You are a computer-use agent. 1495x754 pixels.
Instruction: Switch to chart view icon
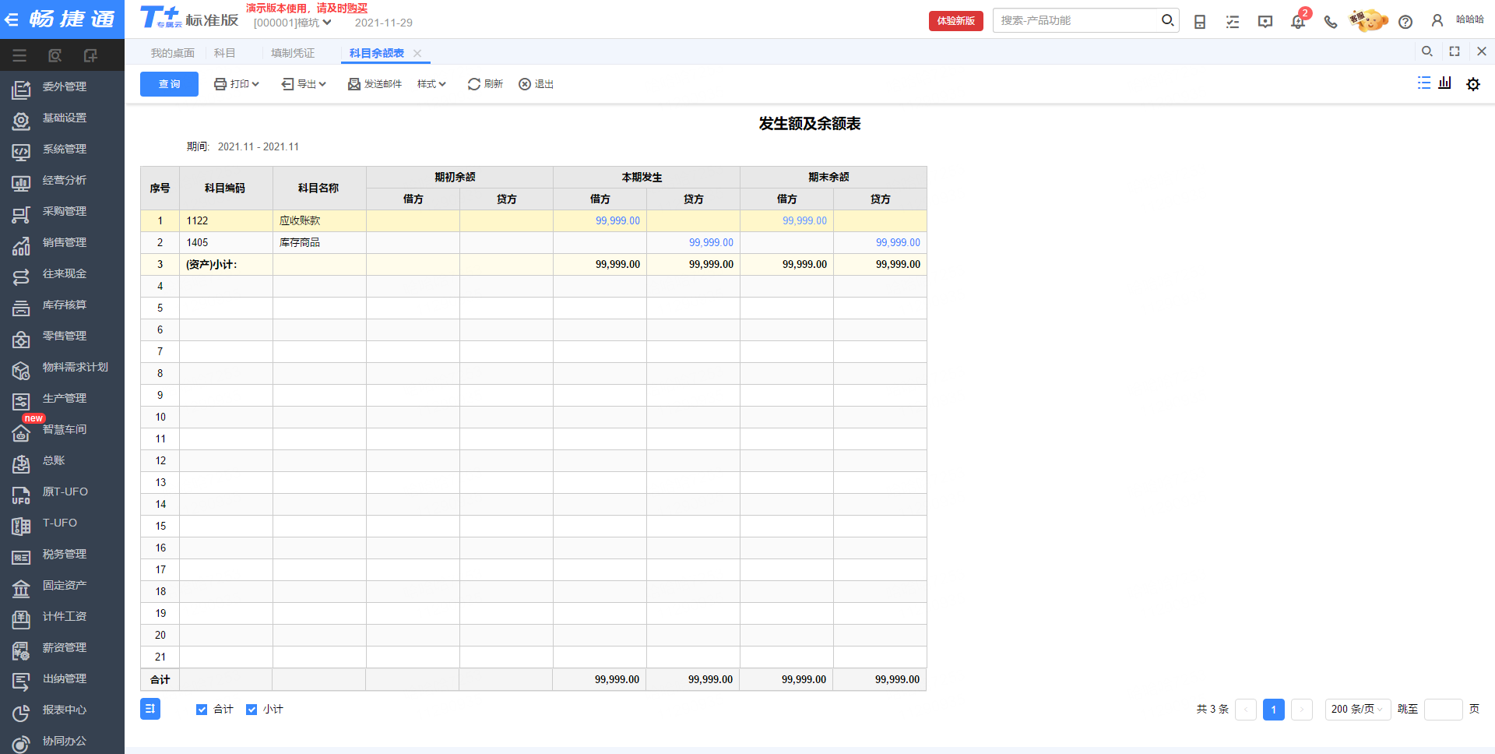1445,83
